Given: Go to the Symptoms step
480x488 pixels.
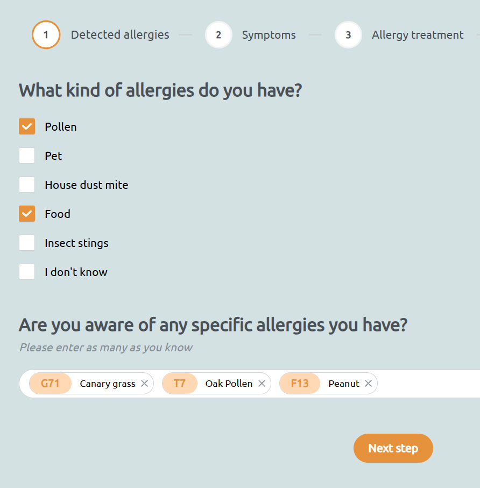Looking at the screenshot, I should [269, 35].
